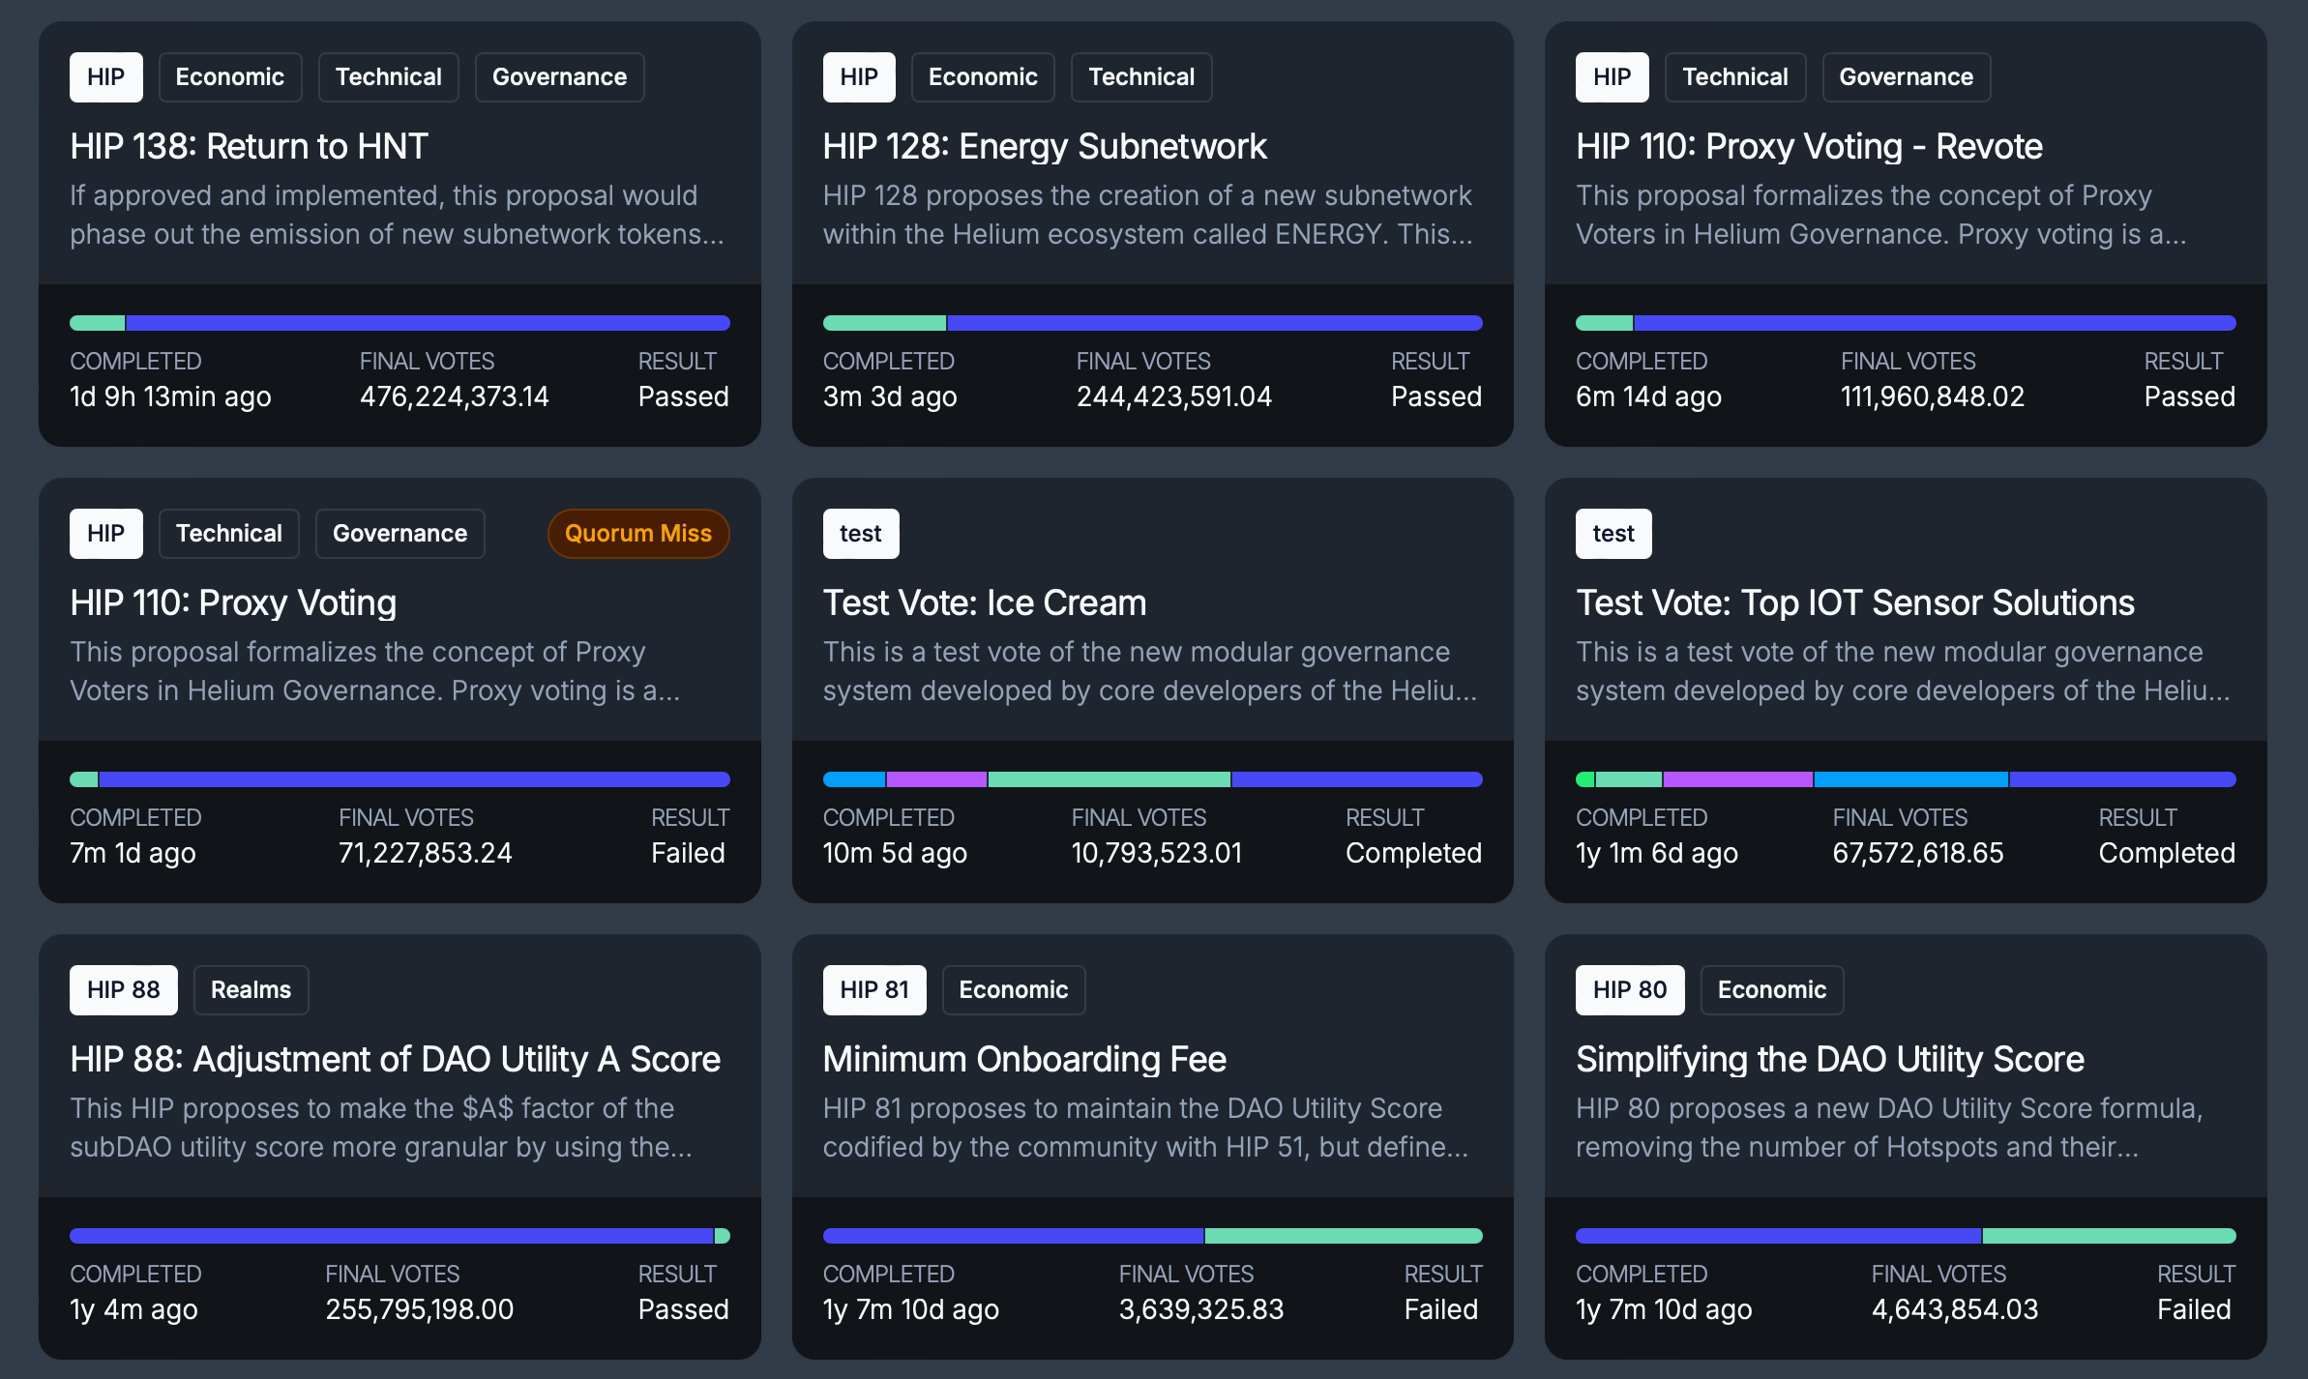Click final votes 71,227,853.24

click(x=426, y=853)
